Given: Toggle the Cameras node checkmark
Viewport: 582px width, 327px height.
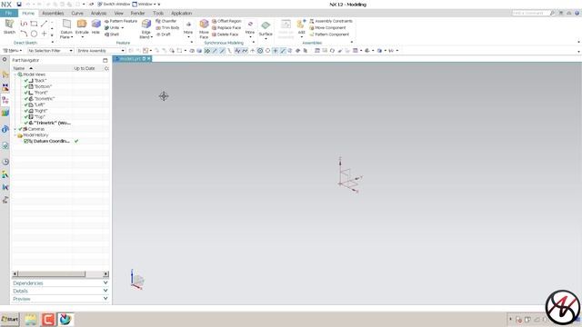Looking at the screenshot, I should 20,129.
